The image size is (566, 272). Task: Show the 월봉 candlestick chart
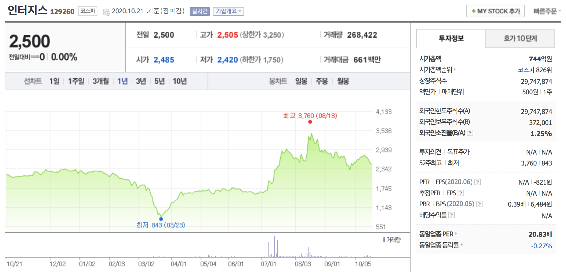(343, 81)
